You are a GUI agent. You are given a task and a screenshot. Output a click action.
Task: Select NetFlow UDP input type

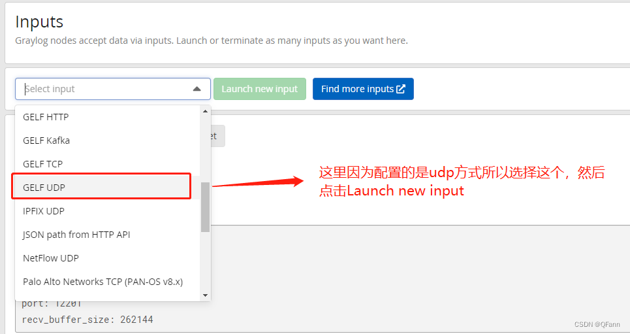pos(107,258)
